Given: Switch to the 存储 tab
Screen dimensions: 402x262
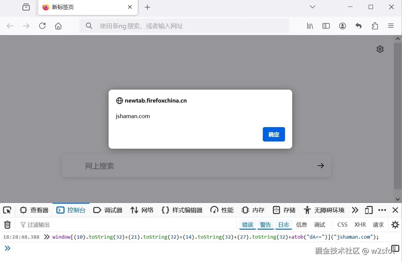Looking at the screenshot, I should [x=284, y=210].
